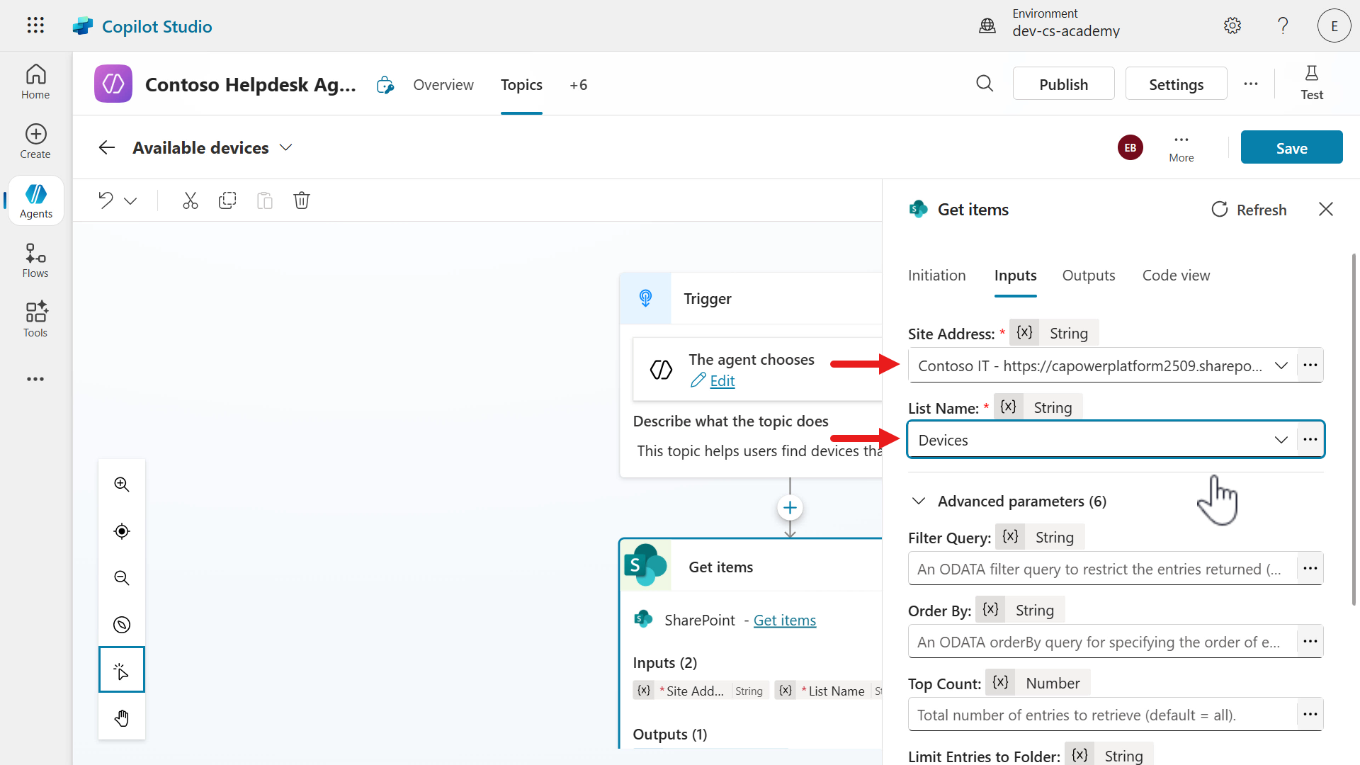This screenshot has height=765, width=1360.
Task: Switch Site Address to variable input mode
Action: pos(1024,332)
